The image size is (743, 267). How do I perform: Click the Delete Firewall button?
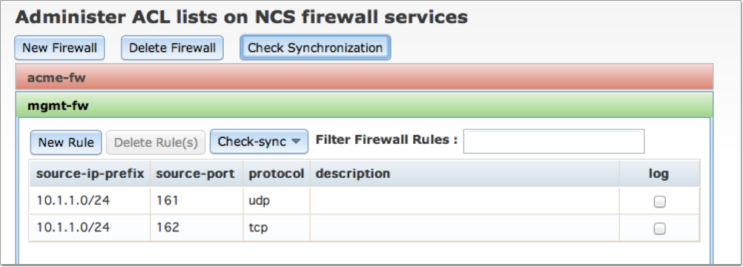pos(172,48)
